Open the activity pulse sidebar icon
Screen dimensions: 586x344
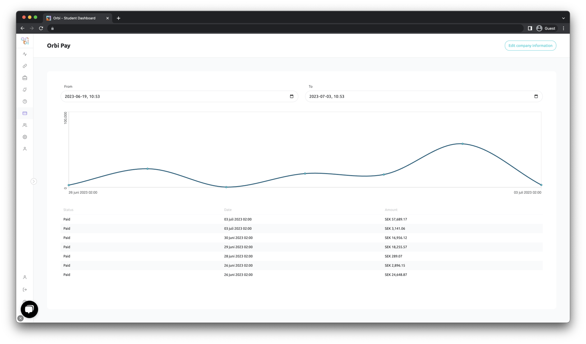(x=25, y=54)
